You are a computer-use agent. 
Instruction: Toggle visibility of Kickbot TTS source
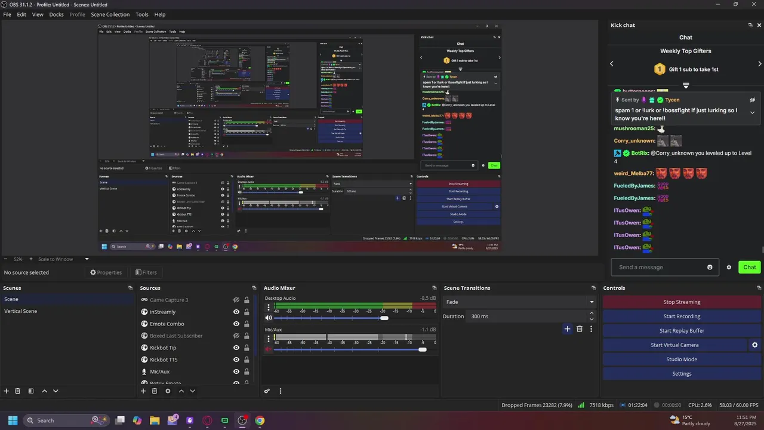(236, 360)
